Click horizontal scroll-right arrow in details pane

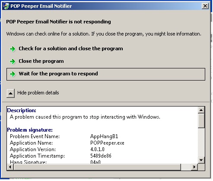point(194,167)
